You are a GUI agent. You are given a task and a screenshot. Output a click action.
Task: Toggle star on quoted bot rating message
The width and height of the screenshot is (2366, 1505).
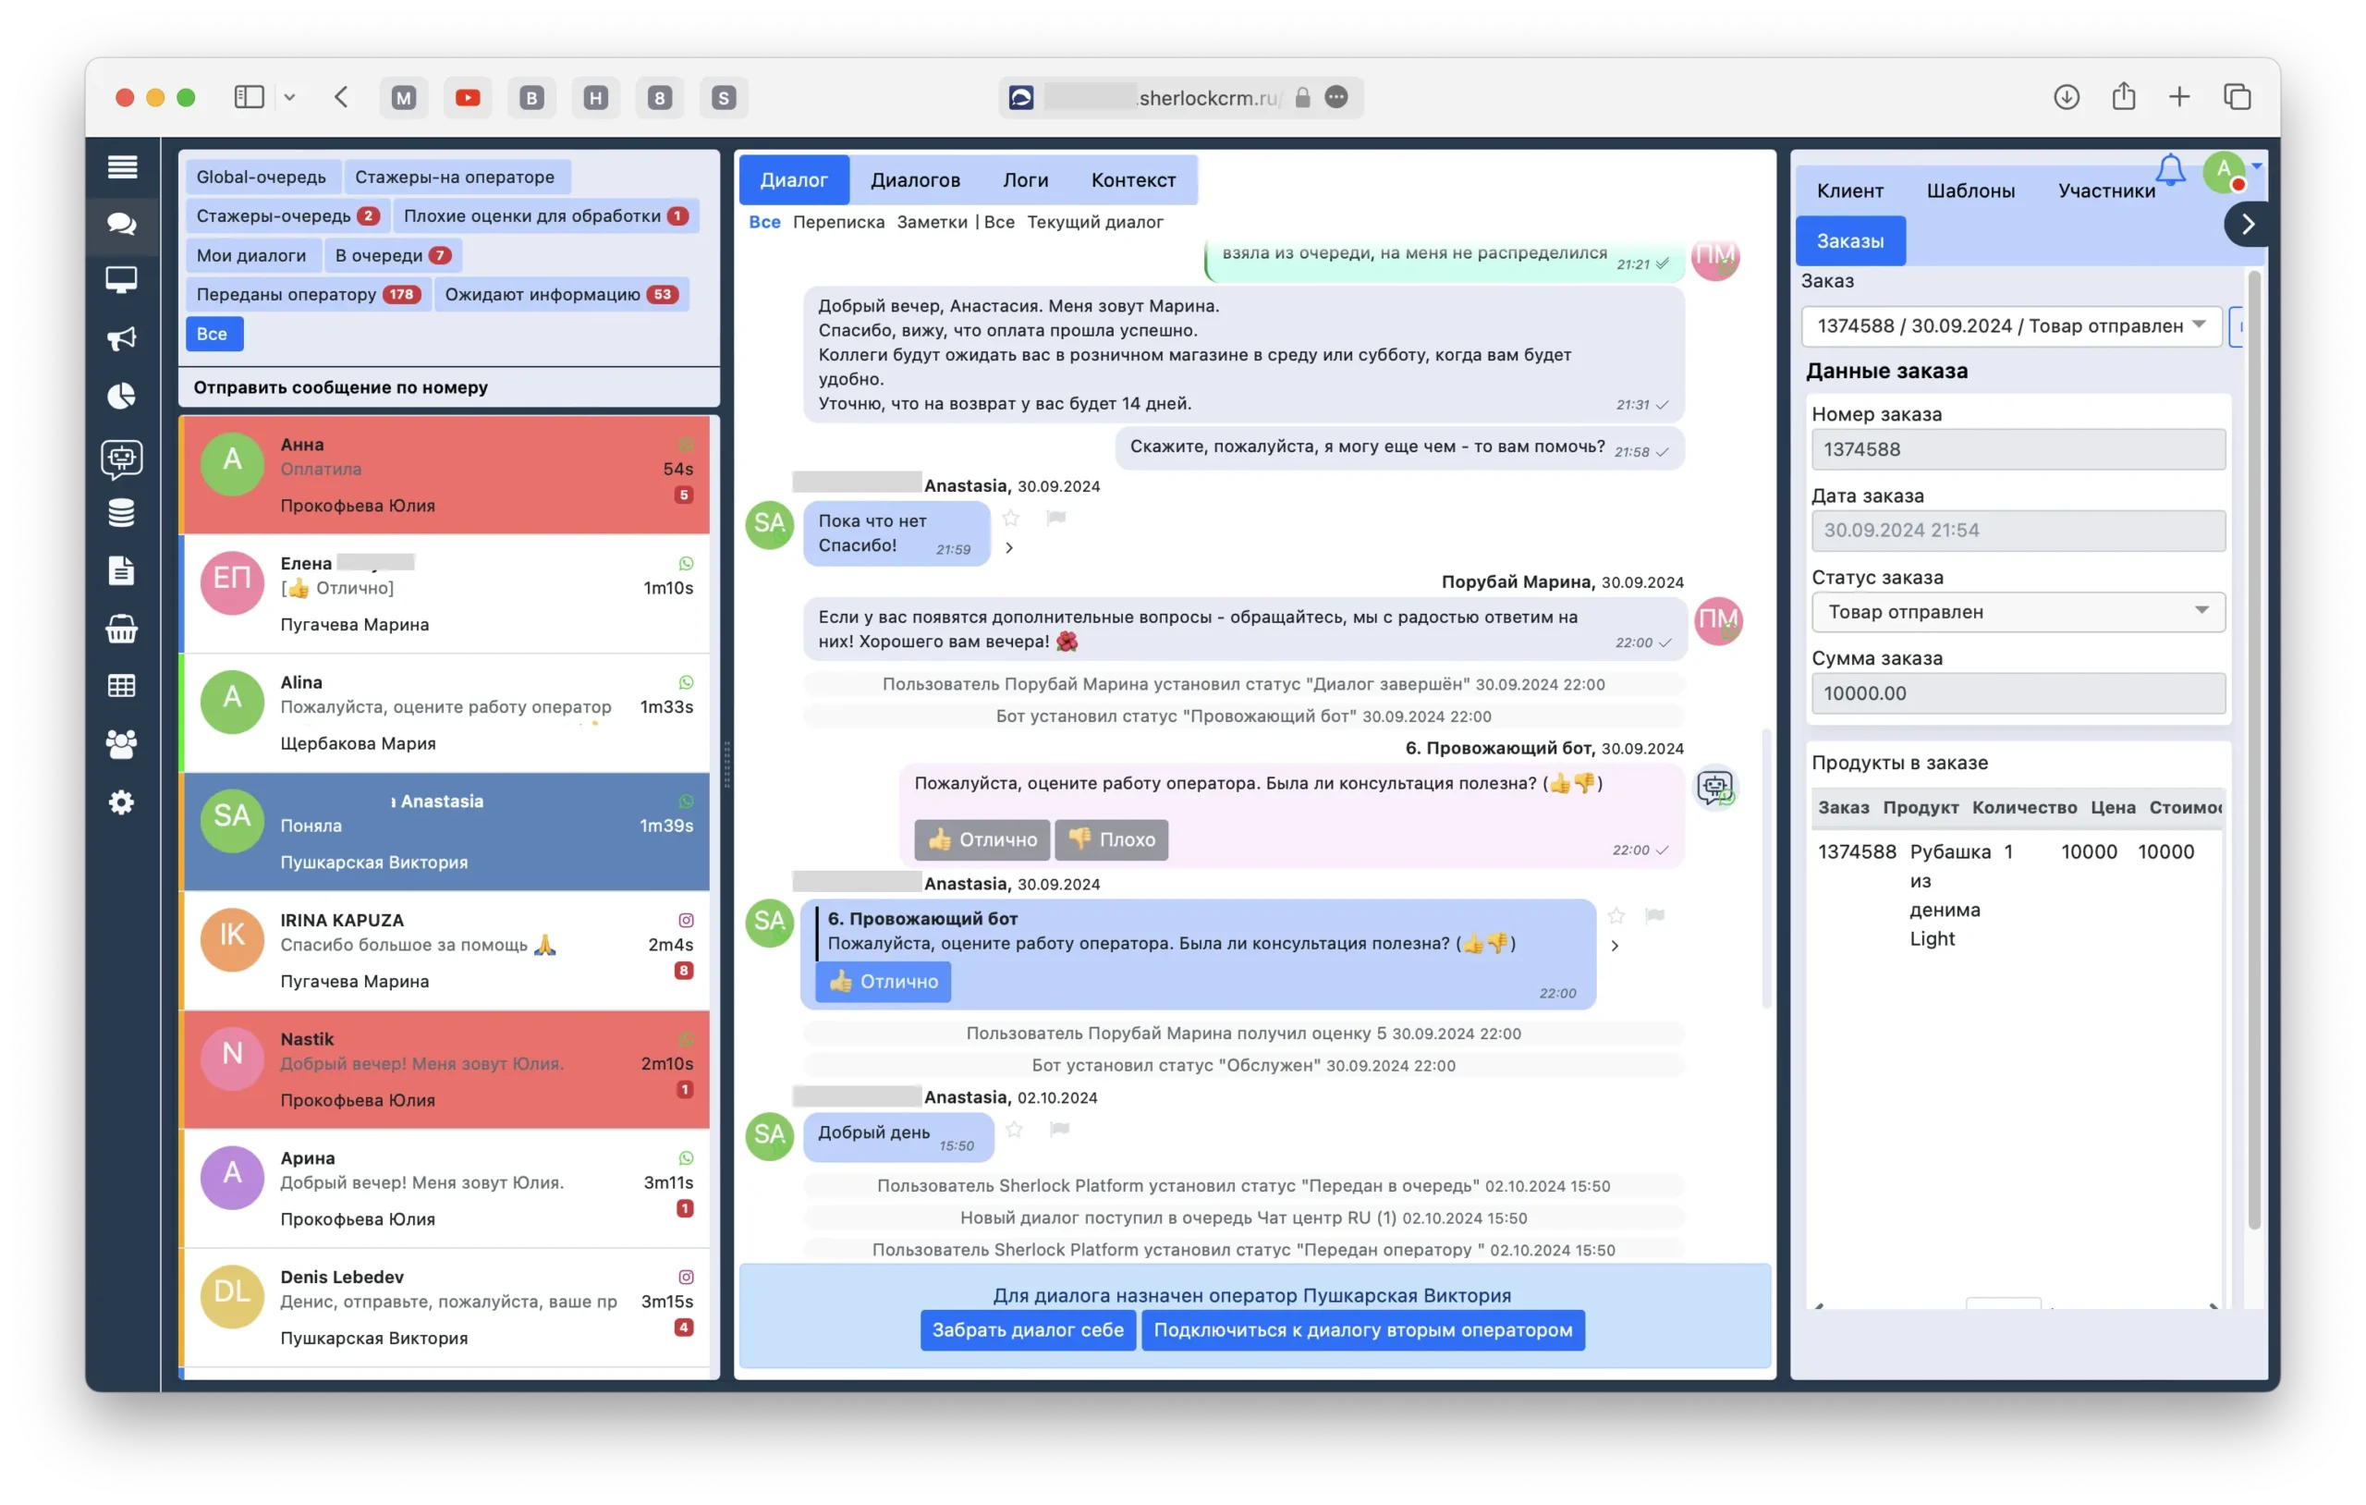[1616, 916]
